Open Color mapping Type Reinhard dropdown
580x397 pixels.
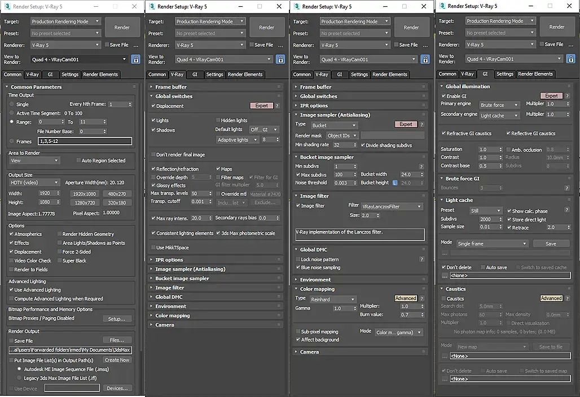[x=332, y=300]
